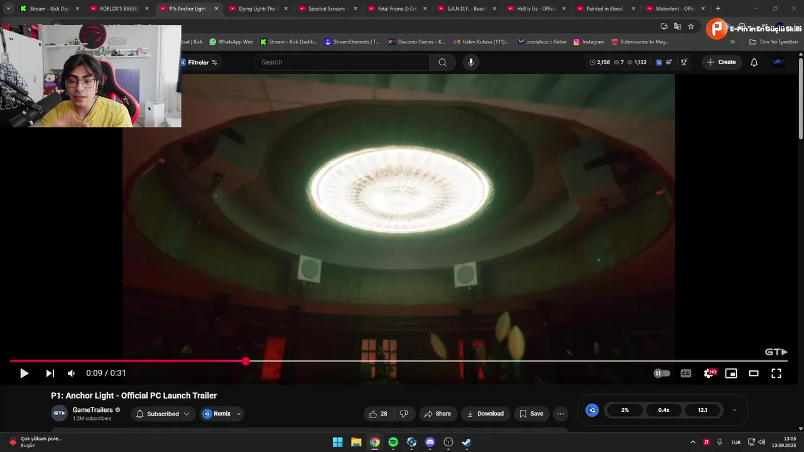Toggle autoplay switch in player
The width and height of the screenshot is (804, 452).
[661, 373]
